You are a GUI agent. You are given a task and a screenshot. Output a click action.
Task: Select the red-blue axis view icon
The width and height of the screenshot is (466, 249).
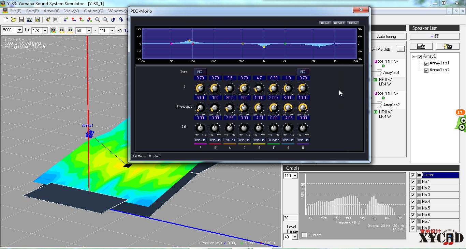pos(74,20)
